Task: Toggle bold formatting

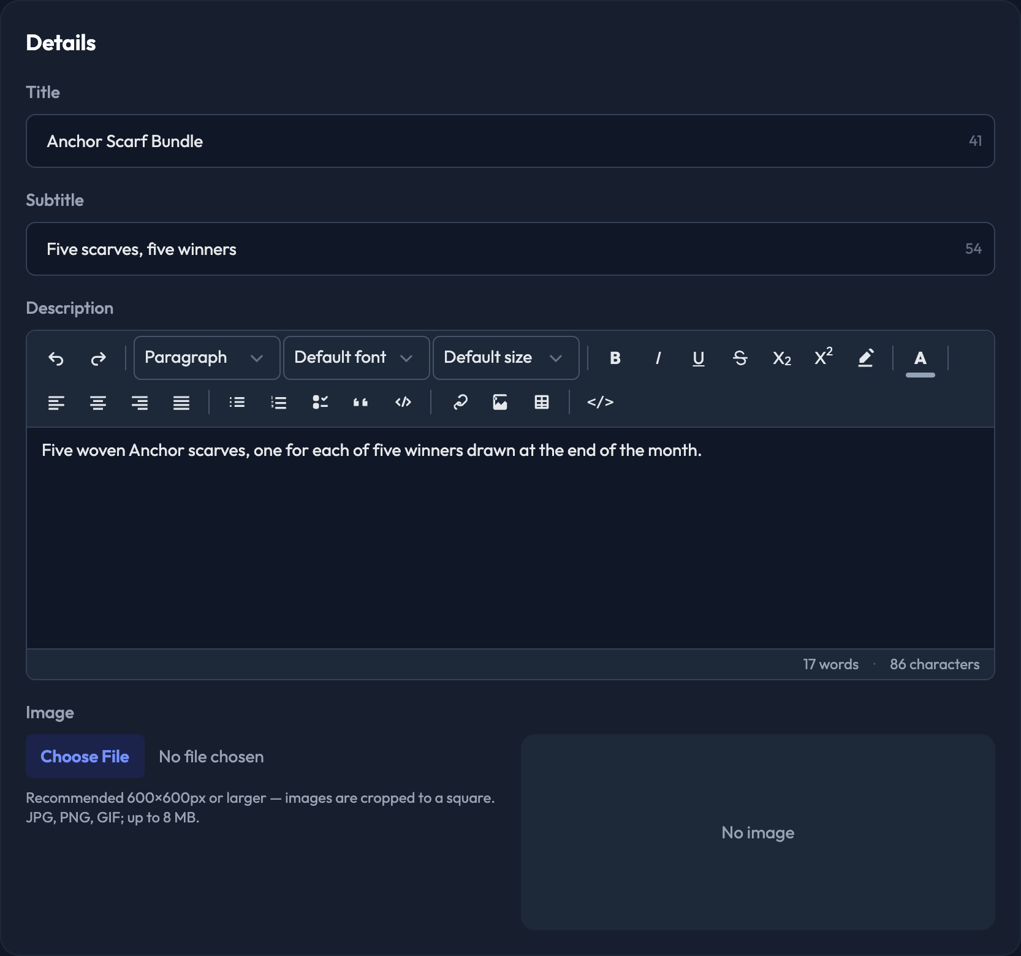Action: 615,358
